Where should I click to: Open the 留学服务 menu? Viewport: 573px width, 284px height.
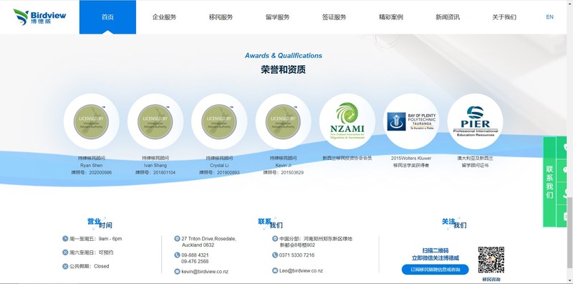(x=277, y=16)
